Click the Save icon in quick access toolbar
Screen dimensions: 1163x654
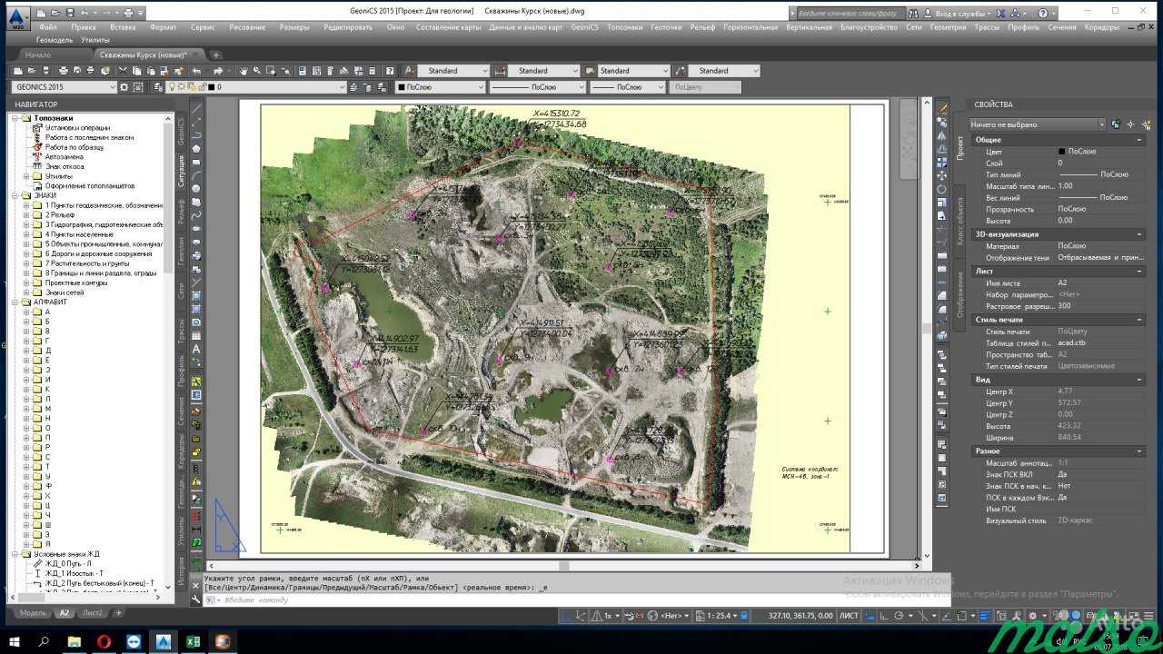pyautogui.click(x=70, y=13)
